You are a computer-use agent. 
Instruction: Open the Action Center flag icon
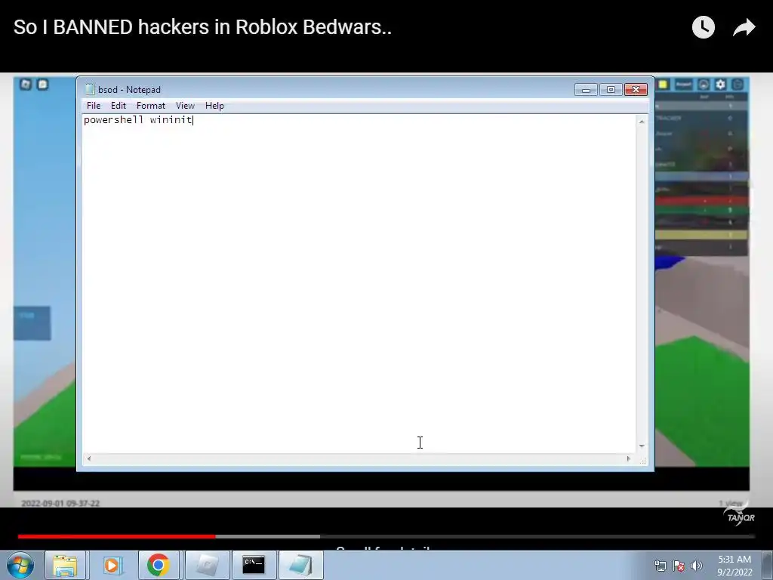[x=679, y=566]
